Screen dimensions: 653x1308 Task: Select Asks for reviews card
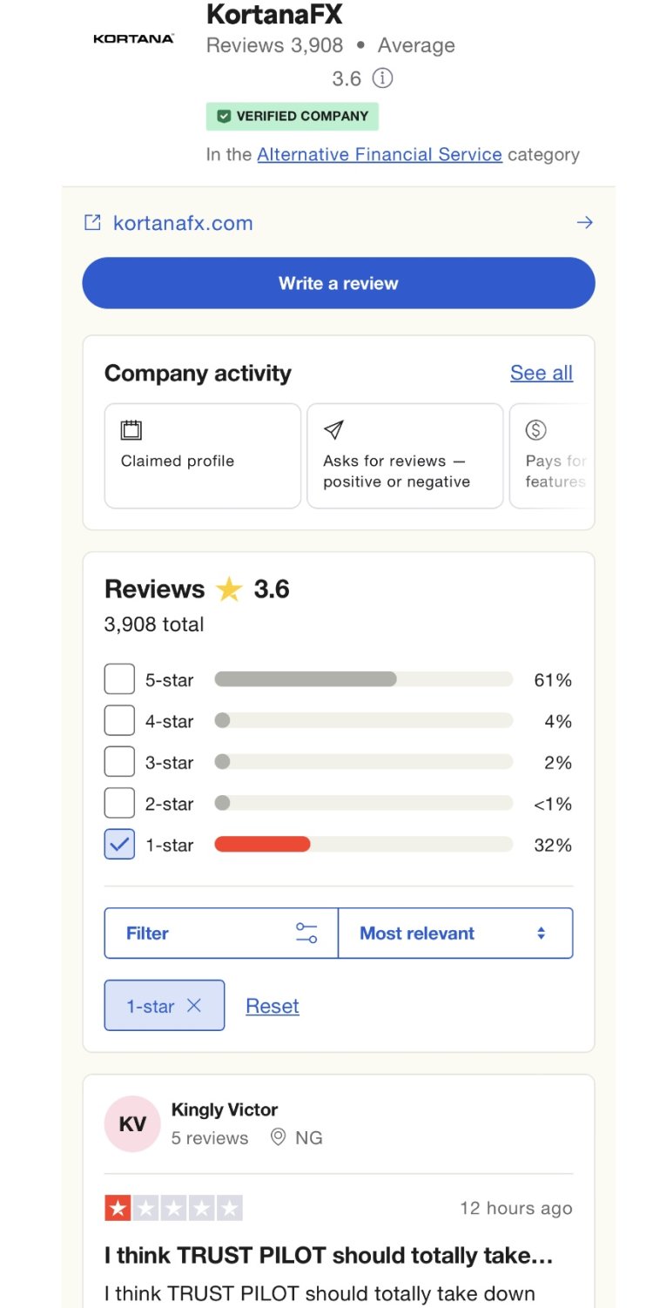coord(405,455)
